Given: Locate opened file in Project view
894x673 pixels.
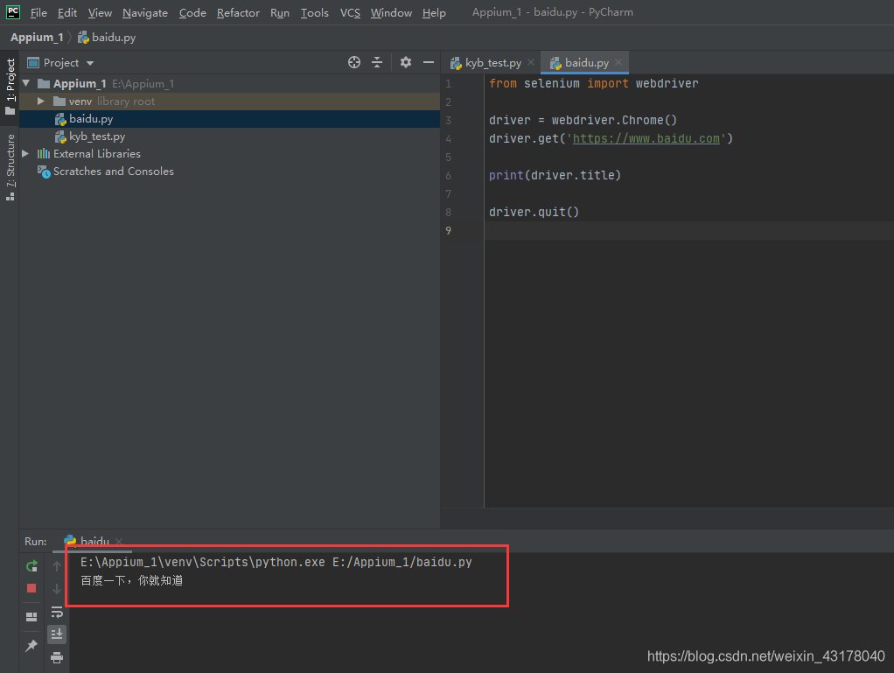Looking at the screenshot, I should pyautogui.click(x=354, y=62).
